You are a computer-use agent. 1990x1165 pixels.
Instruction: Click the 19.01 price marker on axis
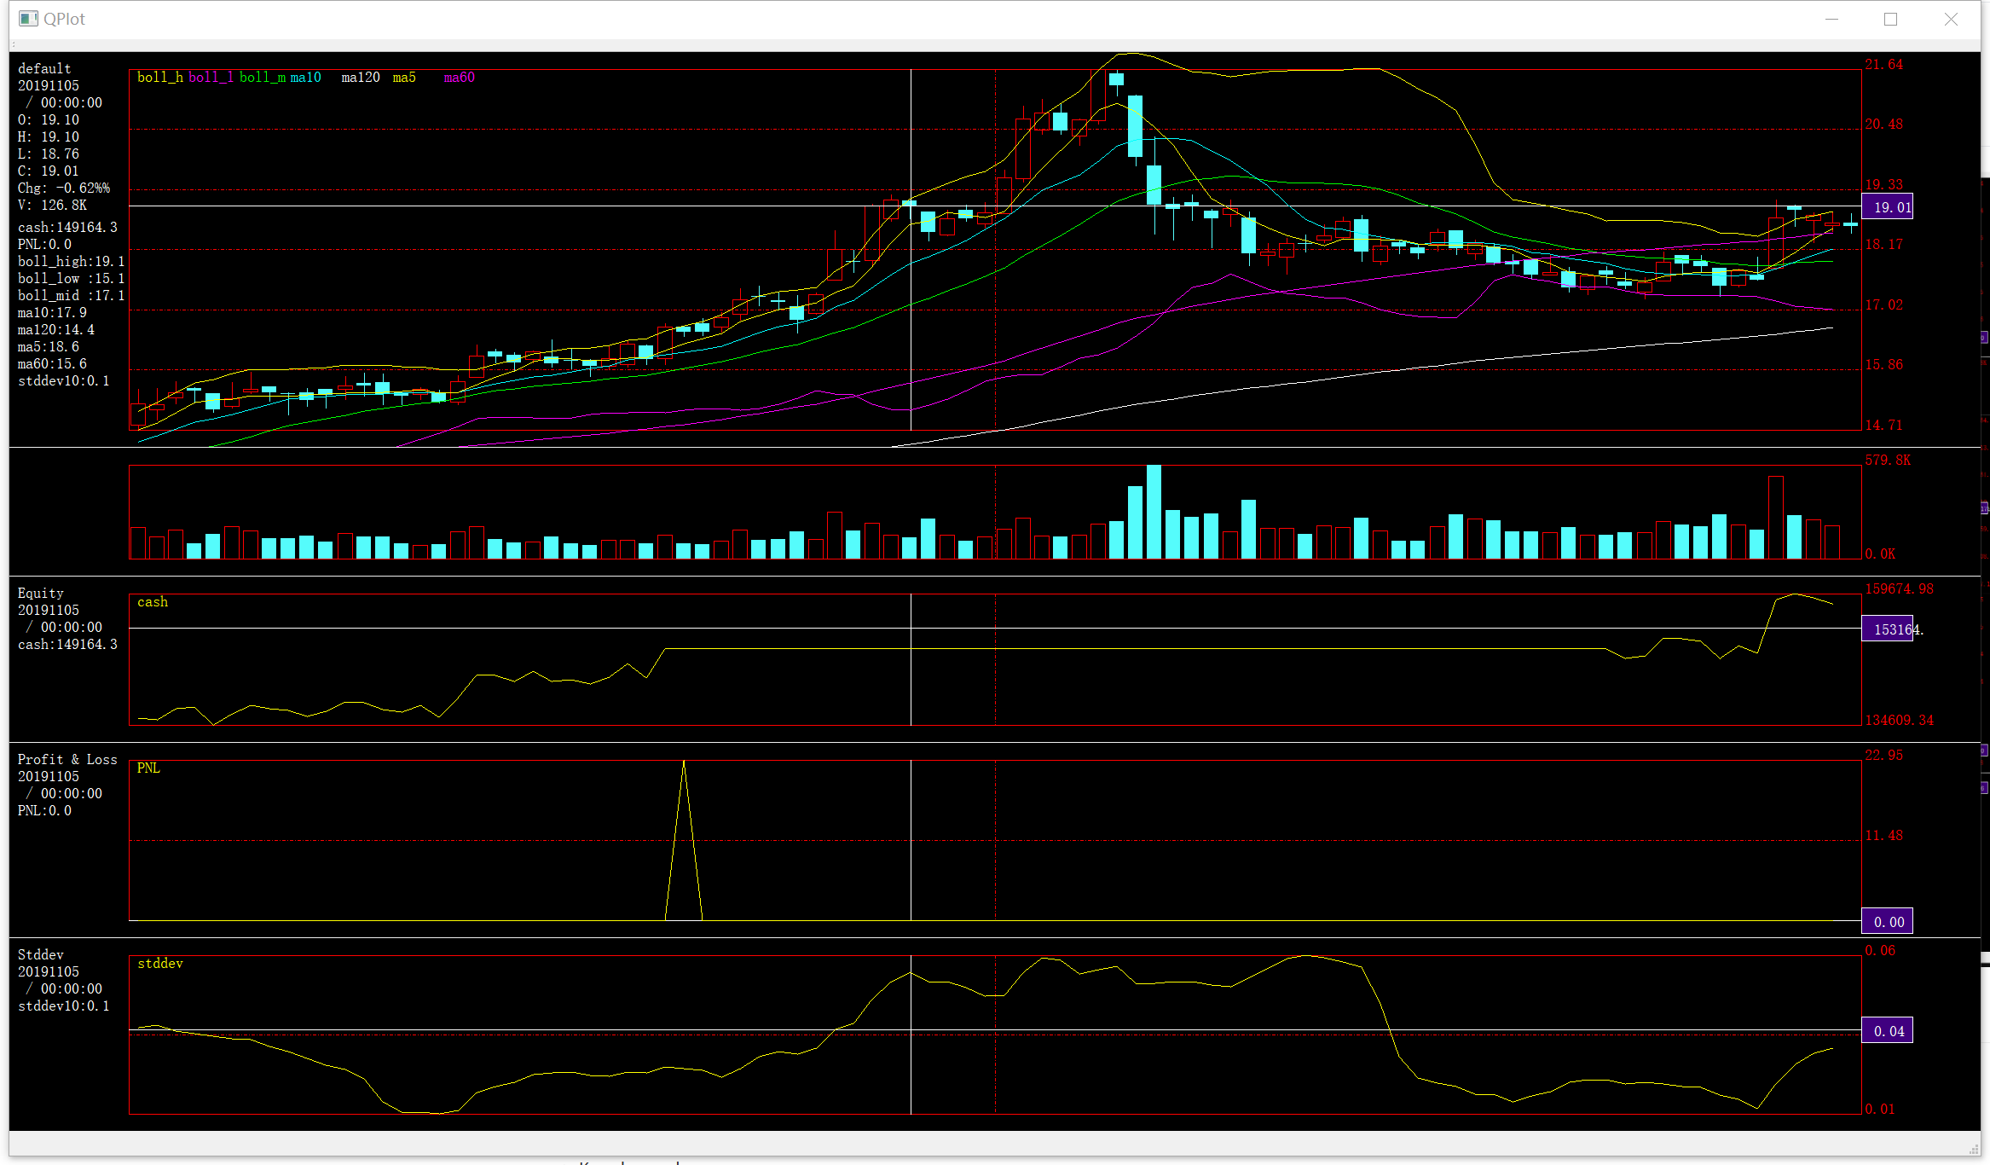click(1887, 207)
